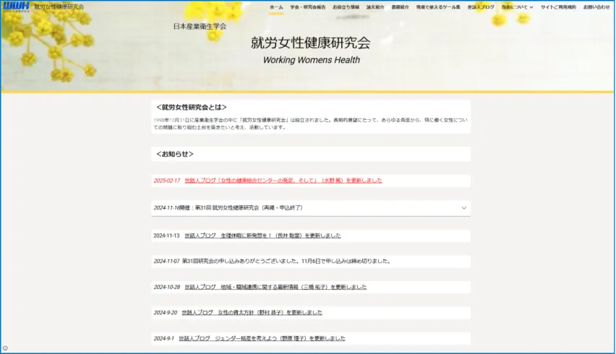Click the large 就労女性健康研究会 banner title
616x354 pixels.
[310, 43]
